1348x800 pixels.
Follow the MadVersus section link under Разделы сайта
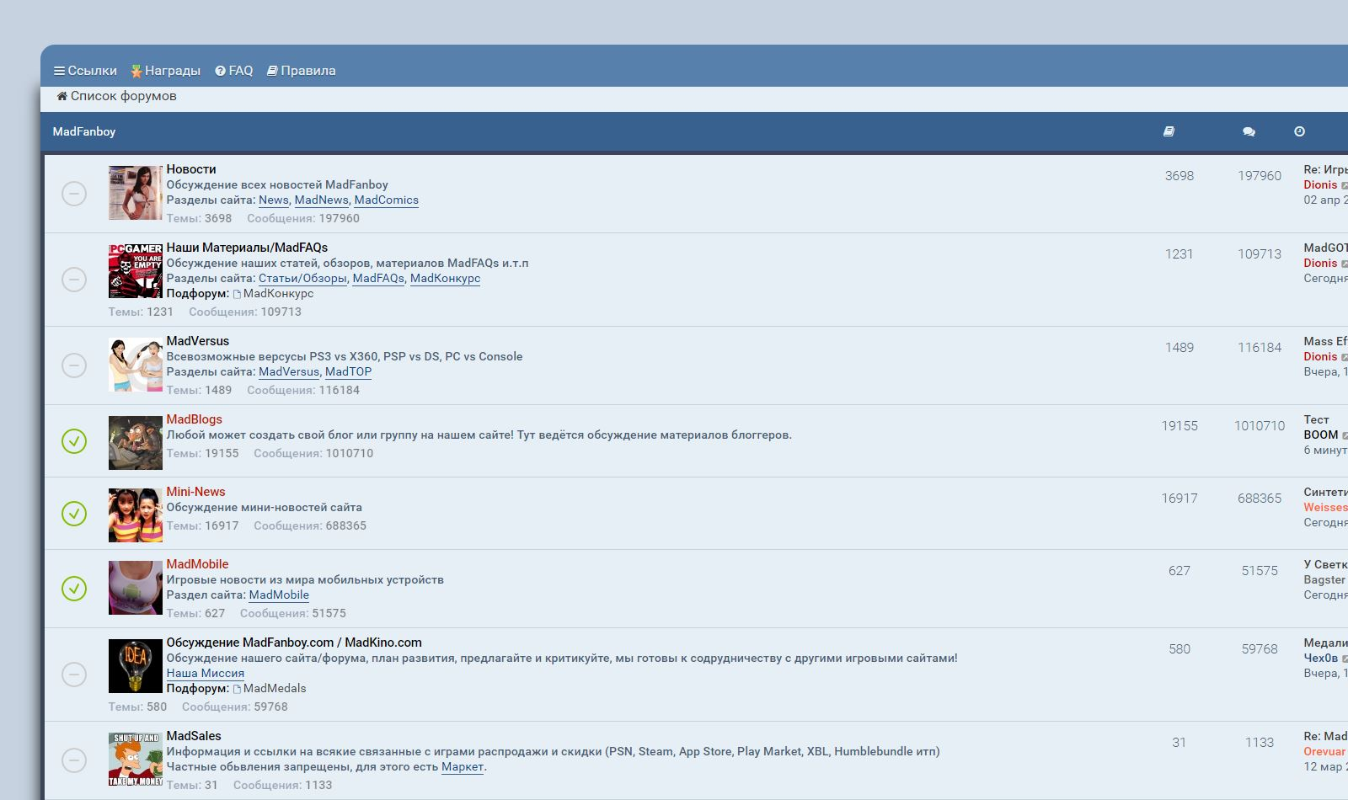[289, 372]
